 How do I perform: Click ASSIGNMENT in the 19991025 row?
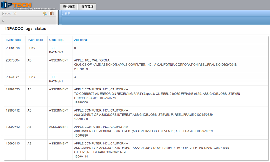(x=59, y=89)
